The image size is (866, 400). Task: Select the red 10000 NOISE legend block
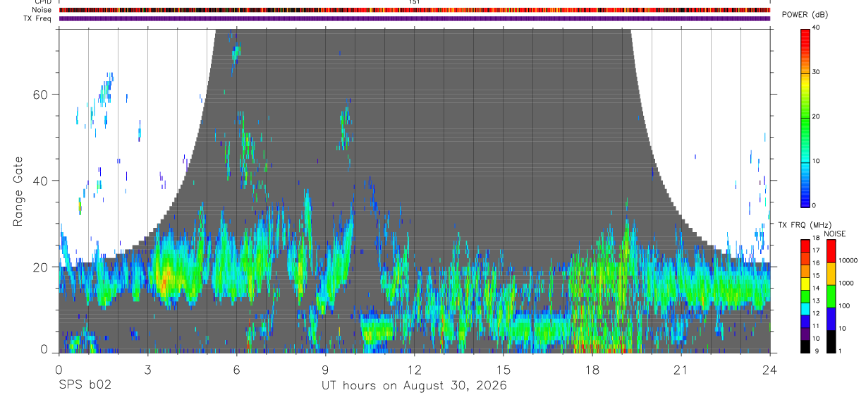(830, 251)
